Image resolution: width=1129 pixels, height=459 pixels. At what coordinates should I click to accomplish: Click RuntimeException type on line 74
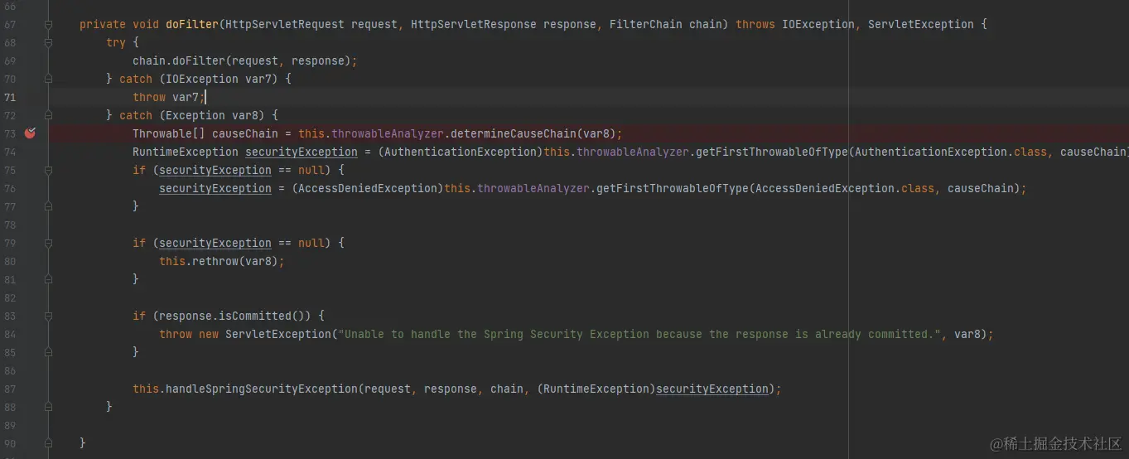pyautogui.click(x=186, y=152)
